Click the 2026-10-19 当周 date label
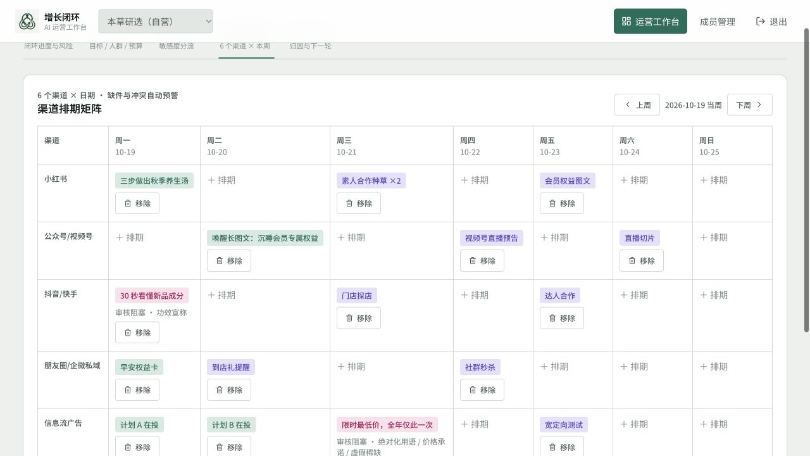Viewport: 810px width, 456px height. [694, 105]
